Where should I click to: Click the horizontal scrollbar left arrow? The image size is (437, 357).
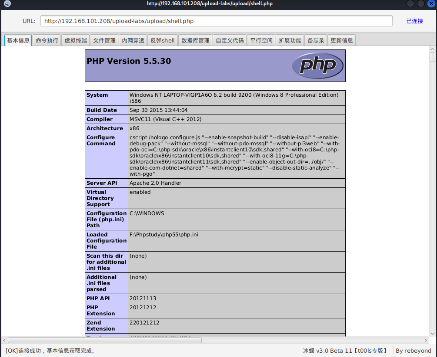4,340
